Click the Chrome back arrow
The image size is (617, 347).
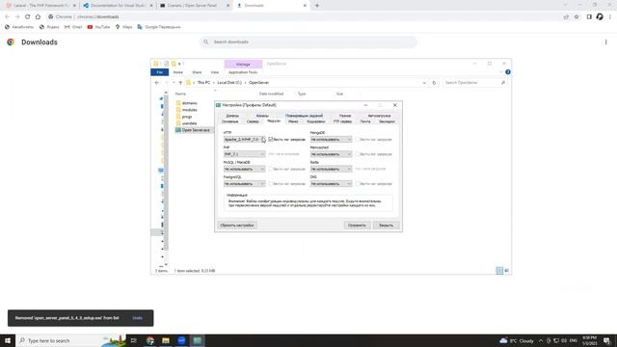[x=7, y=17]
